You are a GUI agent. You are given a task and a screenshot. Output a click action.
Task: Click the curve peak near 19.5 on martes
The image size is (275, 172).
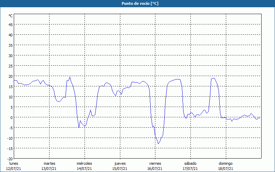pyautogui.click(x=70, y=77)
